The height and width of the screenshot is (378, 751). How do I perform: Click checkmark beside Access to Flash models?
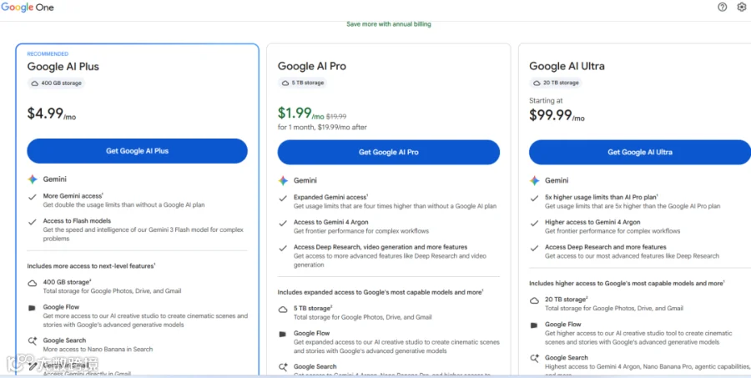[x=32, y=222]
